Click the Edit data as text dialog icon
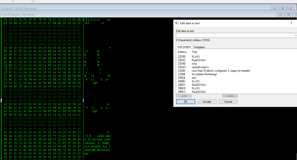Viewport: 297px width, 160px height. [x=177, y=23]
